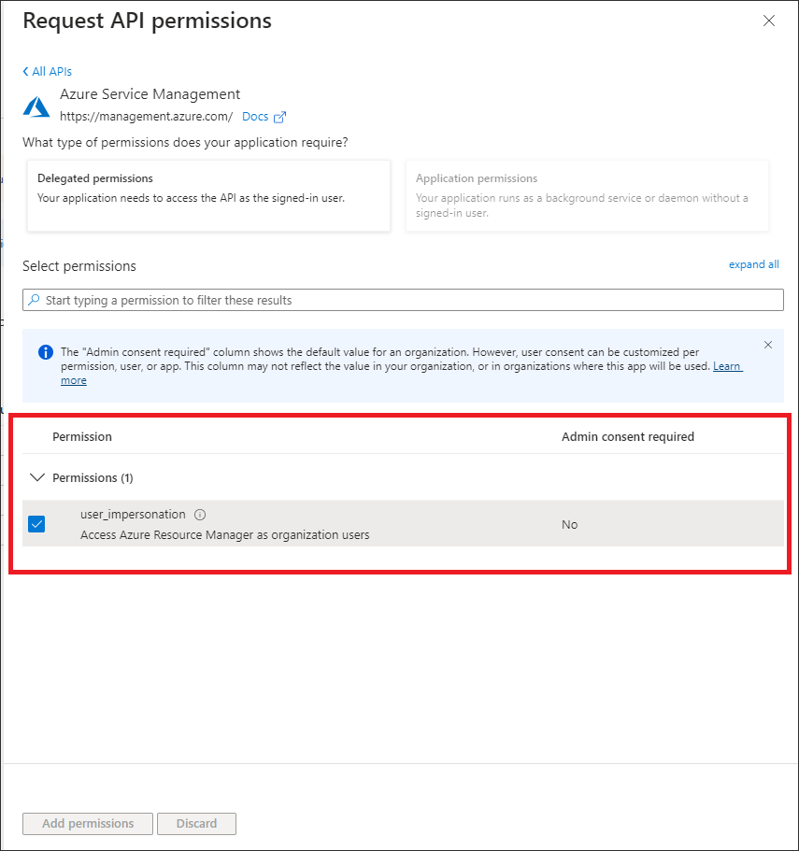The width and height of the screenshot is (799, 851).
Task: Click the Permission column header
Action: click(x=82, y=436)
